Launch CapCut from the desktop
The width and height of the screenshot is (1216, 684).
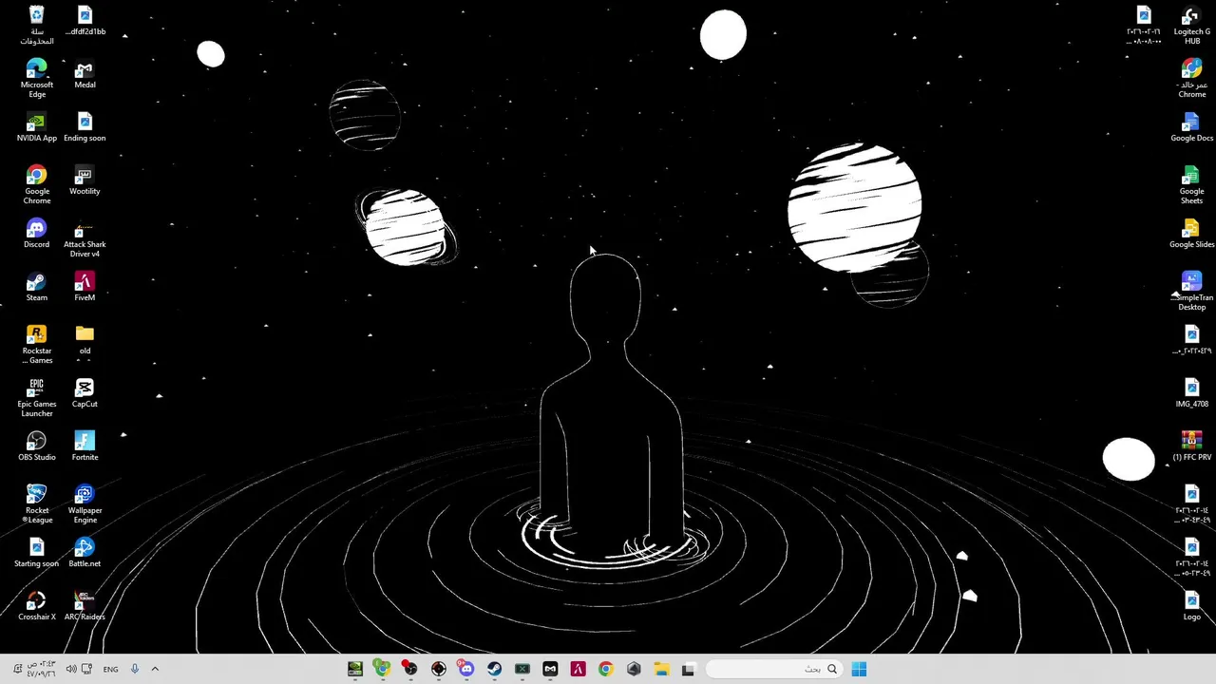[x=85, y=392]
